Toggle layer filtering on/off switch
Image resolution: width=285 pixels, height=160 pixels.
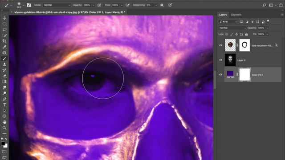268,21
